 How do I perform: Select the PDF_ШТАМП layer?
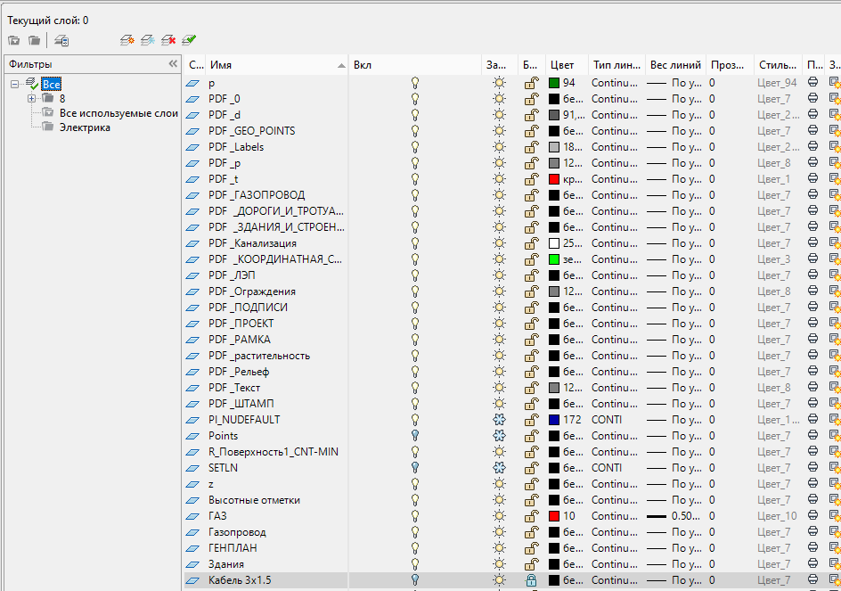coord(241,404)
